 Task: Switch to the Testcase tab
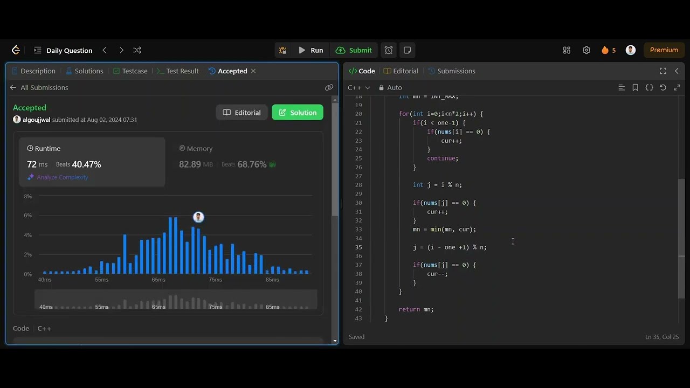pos(130,71)
